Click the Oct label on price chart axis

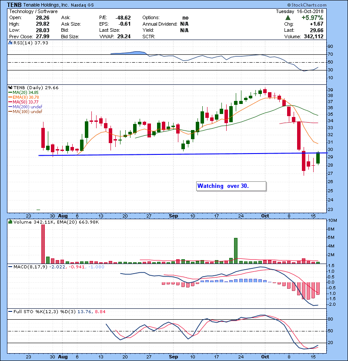(265, 216)
